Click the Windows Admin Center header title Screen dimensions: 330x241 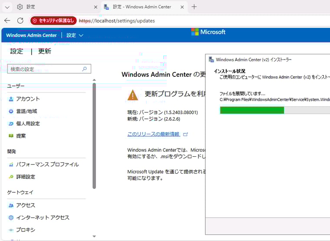[31, 35]
